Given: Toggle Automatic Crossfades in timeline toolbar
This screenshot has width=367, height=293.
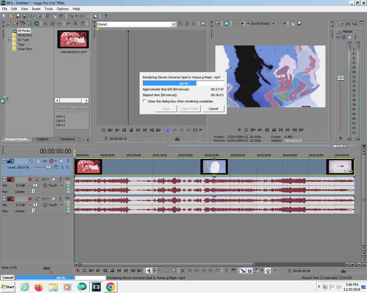Looking at the screenshot, I should click(x=249, y=270).
